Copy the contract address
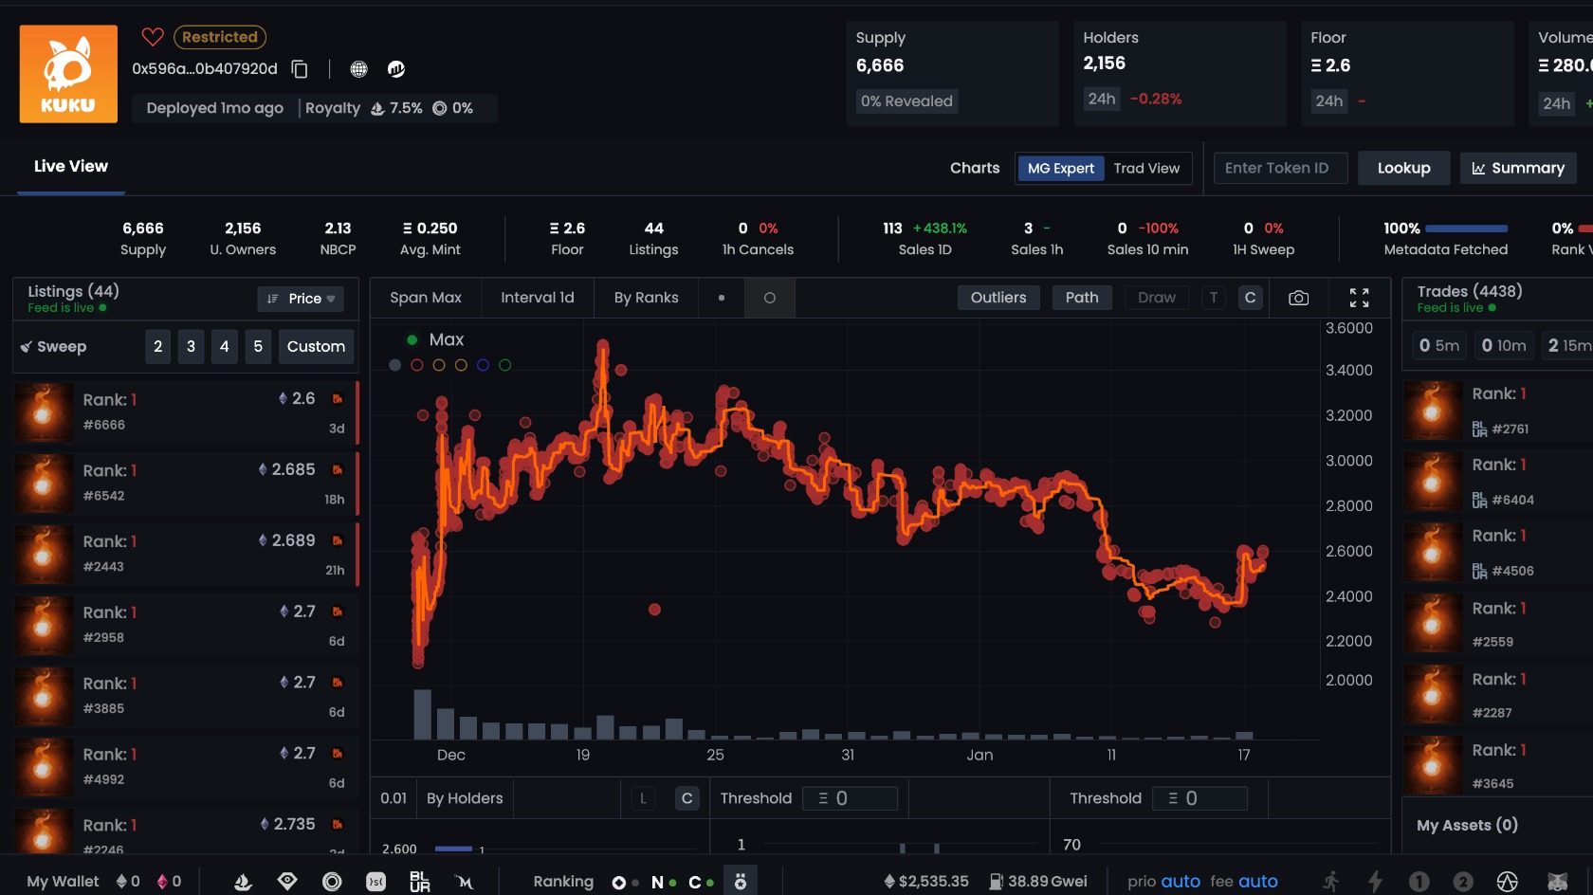The width and height of the screenshot is (1593, 895). [300, 69]
